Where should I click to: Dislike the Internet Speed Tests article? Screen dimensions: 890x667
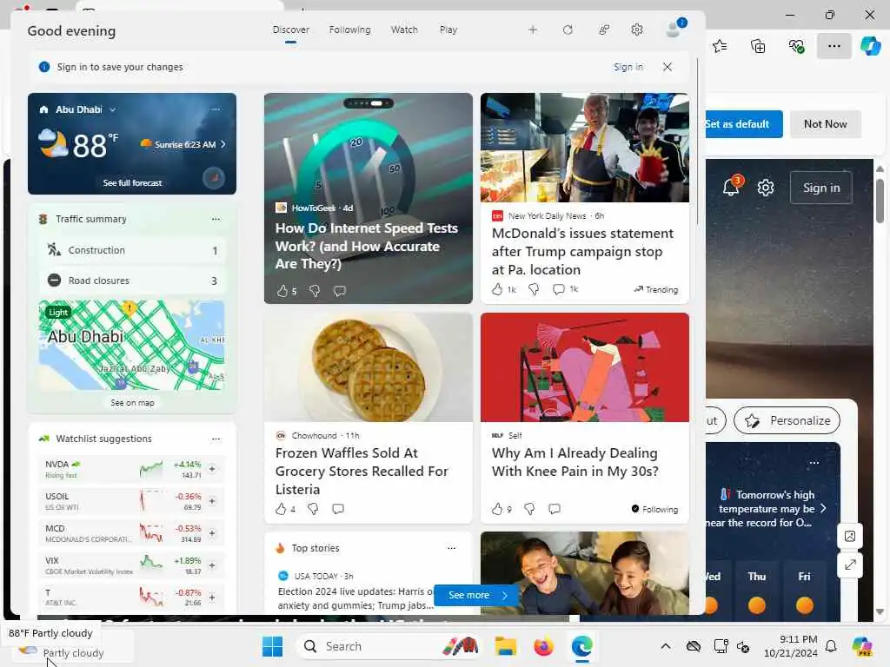coord(315,291)
